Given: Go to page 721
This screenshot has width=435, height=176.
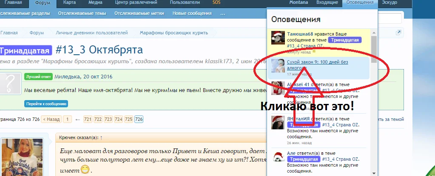Looking at the screenshot, I should click(88, 119).
